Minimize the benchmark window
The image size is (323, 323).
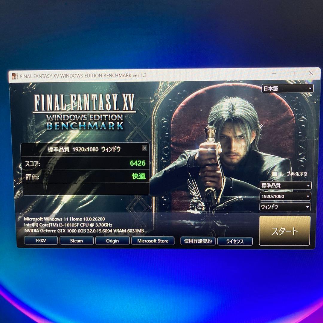click(275, 74)
